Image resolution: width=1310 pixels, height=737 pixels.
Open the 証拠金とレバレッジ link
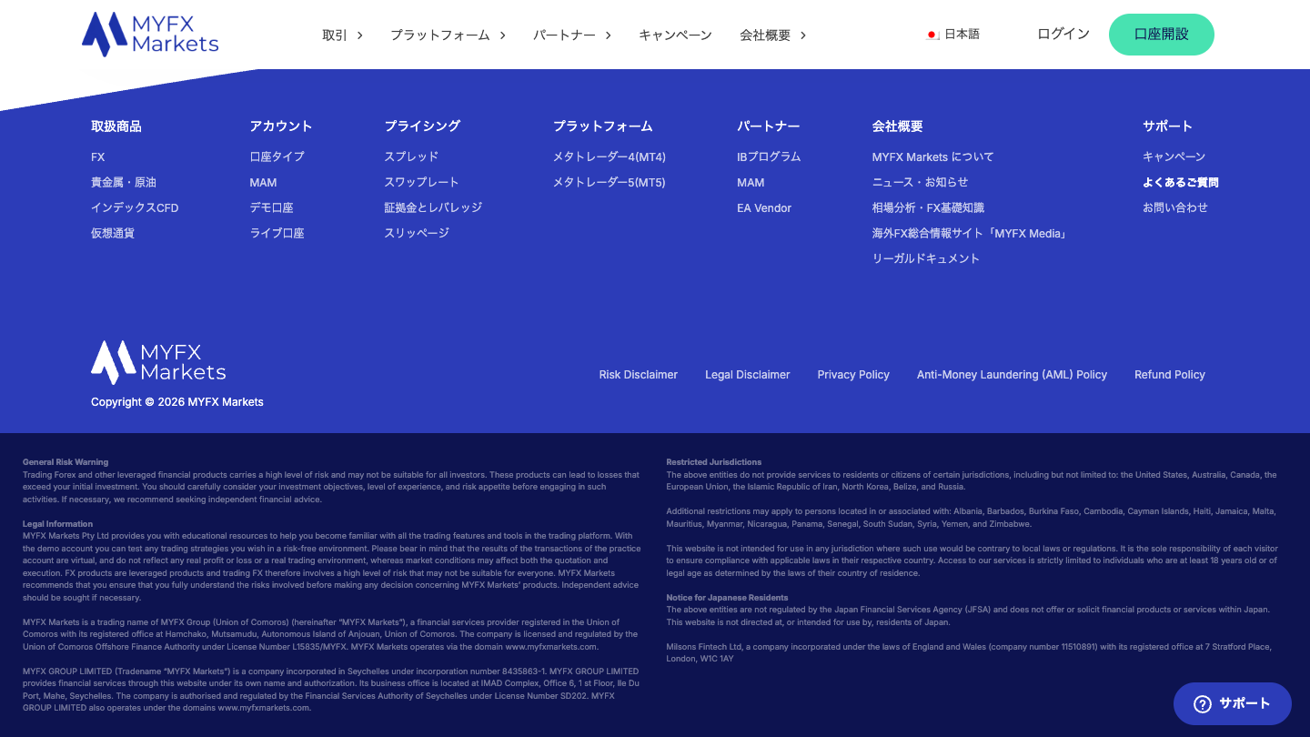coord(434,208)
